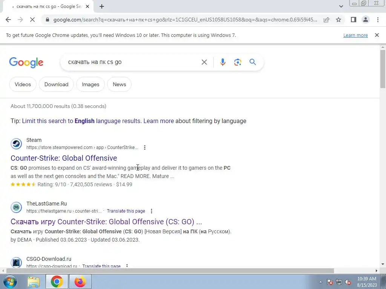Click the vertical scrollbar thumb
The height and width of the screenshot is (289, 386).
(x=383, y=69)
